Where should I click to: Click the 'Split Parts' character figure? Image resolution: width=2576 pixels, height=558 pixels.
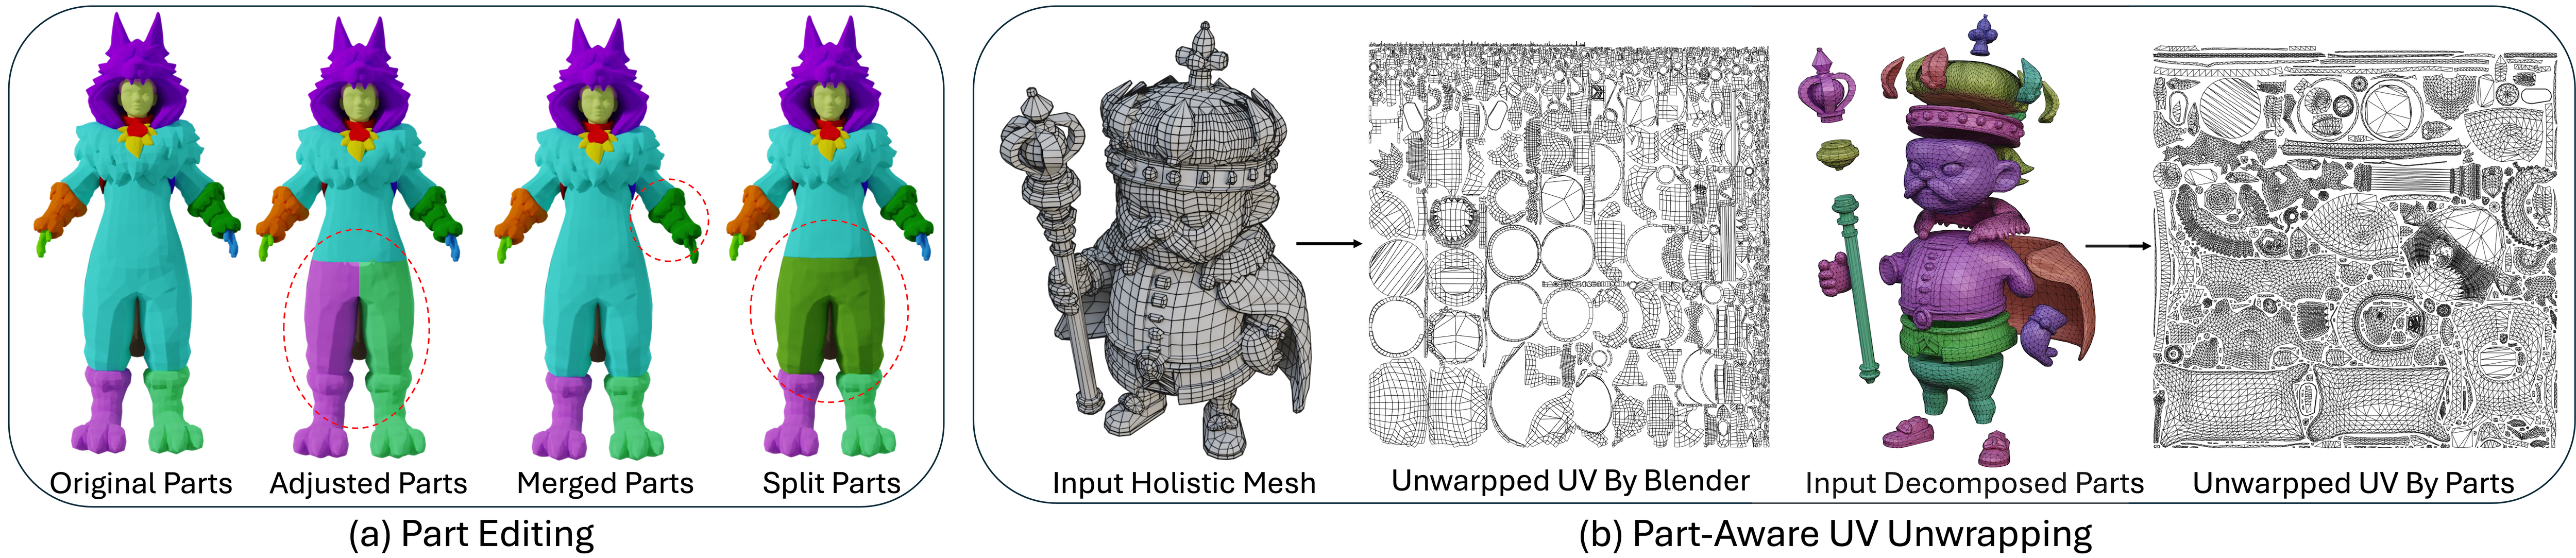pos(830,238)
